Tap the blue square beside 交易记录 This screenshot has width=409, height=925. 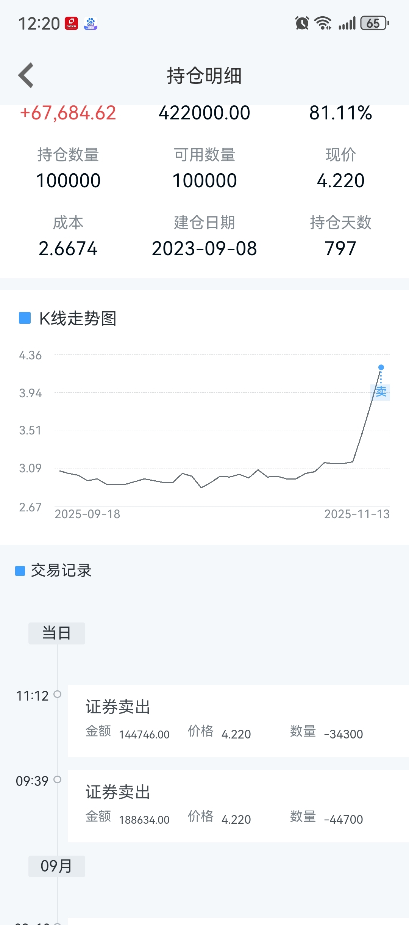coord(20,571)
